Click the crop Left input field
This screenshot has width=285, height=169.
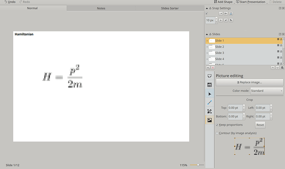coord(262,108)
